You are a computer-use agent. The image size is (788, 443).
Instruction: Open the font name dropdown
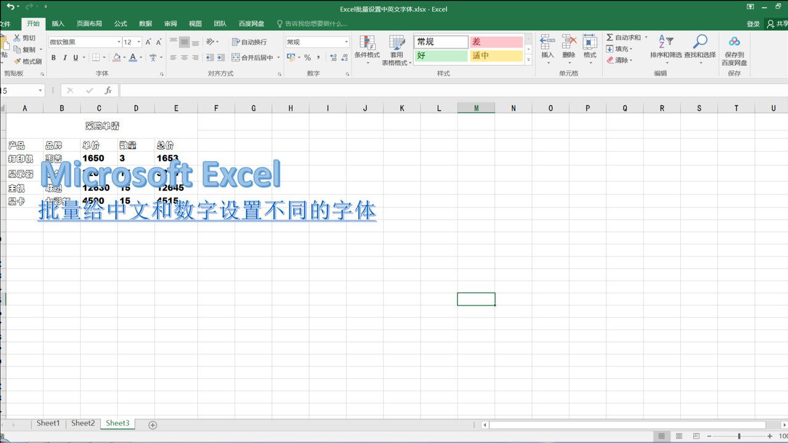pyautogui.click(x=119, y=42)
